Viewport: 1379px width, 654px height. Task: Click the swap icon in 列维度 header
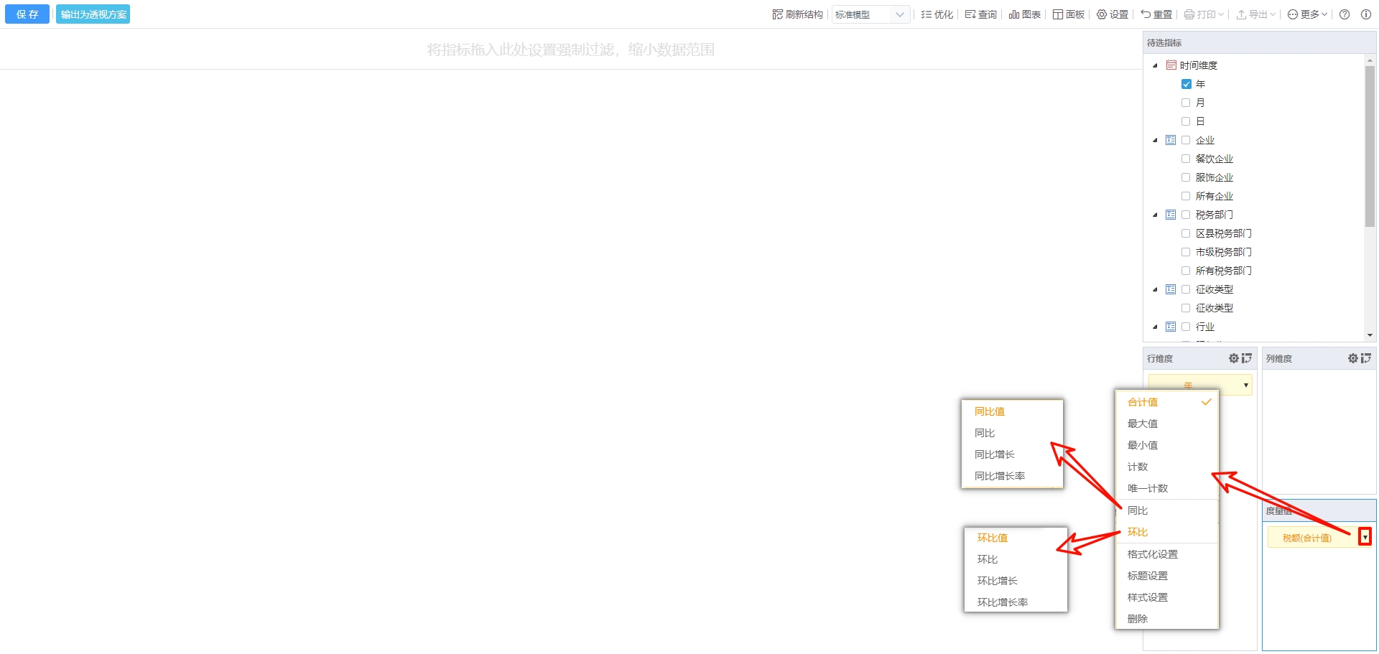1365,358
